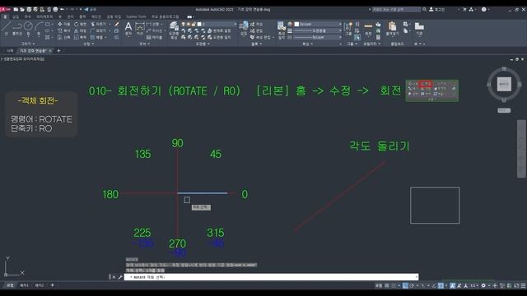Click the Rotate (회전) tool in ribbon
Viewport: 527px width, 296px height.
pos(80,24)
